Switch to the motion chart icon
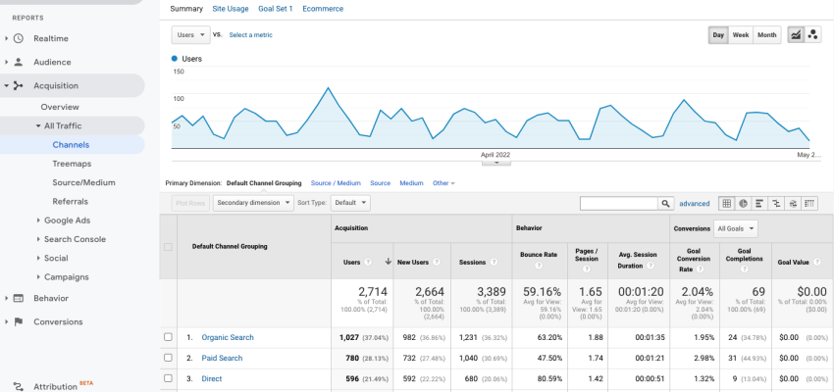The height and width of the screenshot is (392, 834). coord(812,34)
